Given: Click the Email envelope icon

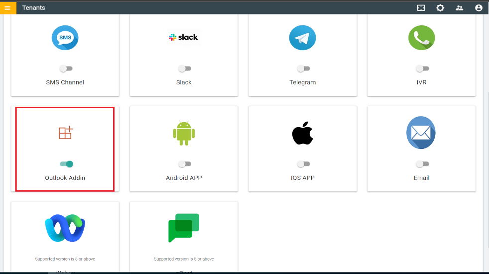Looking at the screenshot, I should (421, 133).
